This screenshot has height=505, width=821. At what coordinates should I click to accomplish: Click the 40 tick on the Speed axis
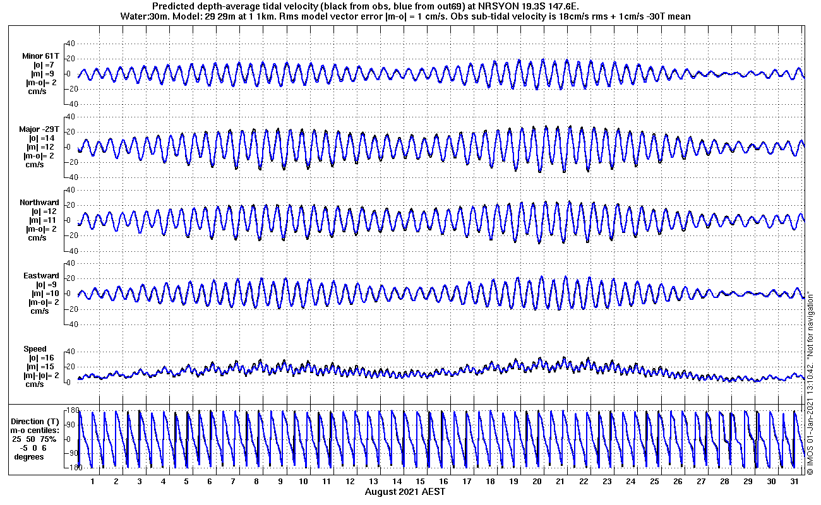point(71,352)
